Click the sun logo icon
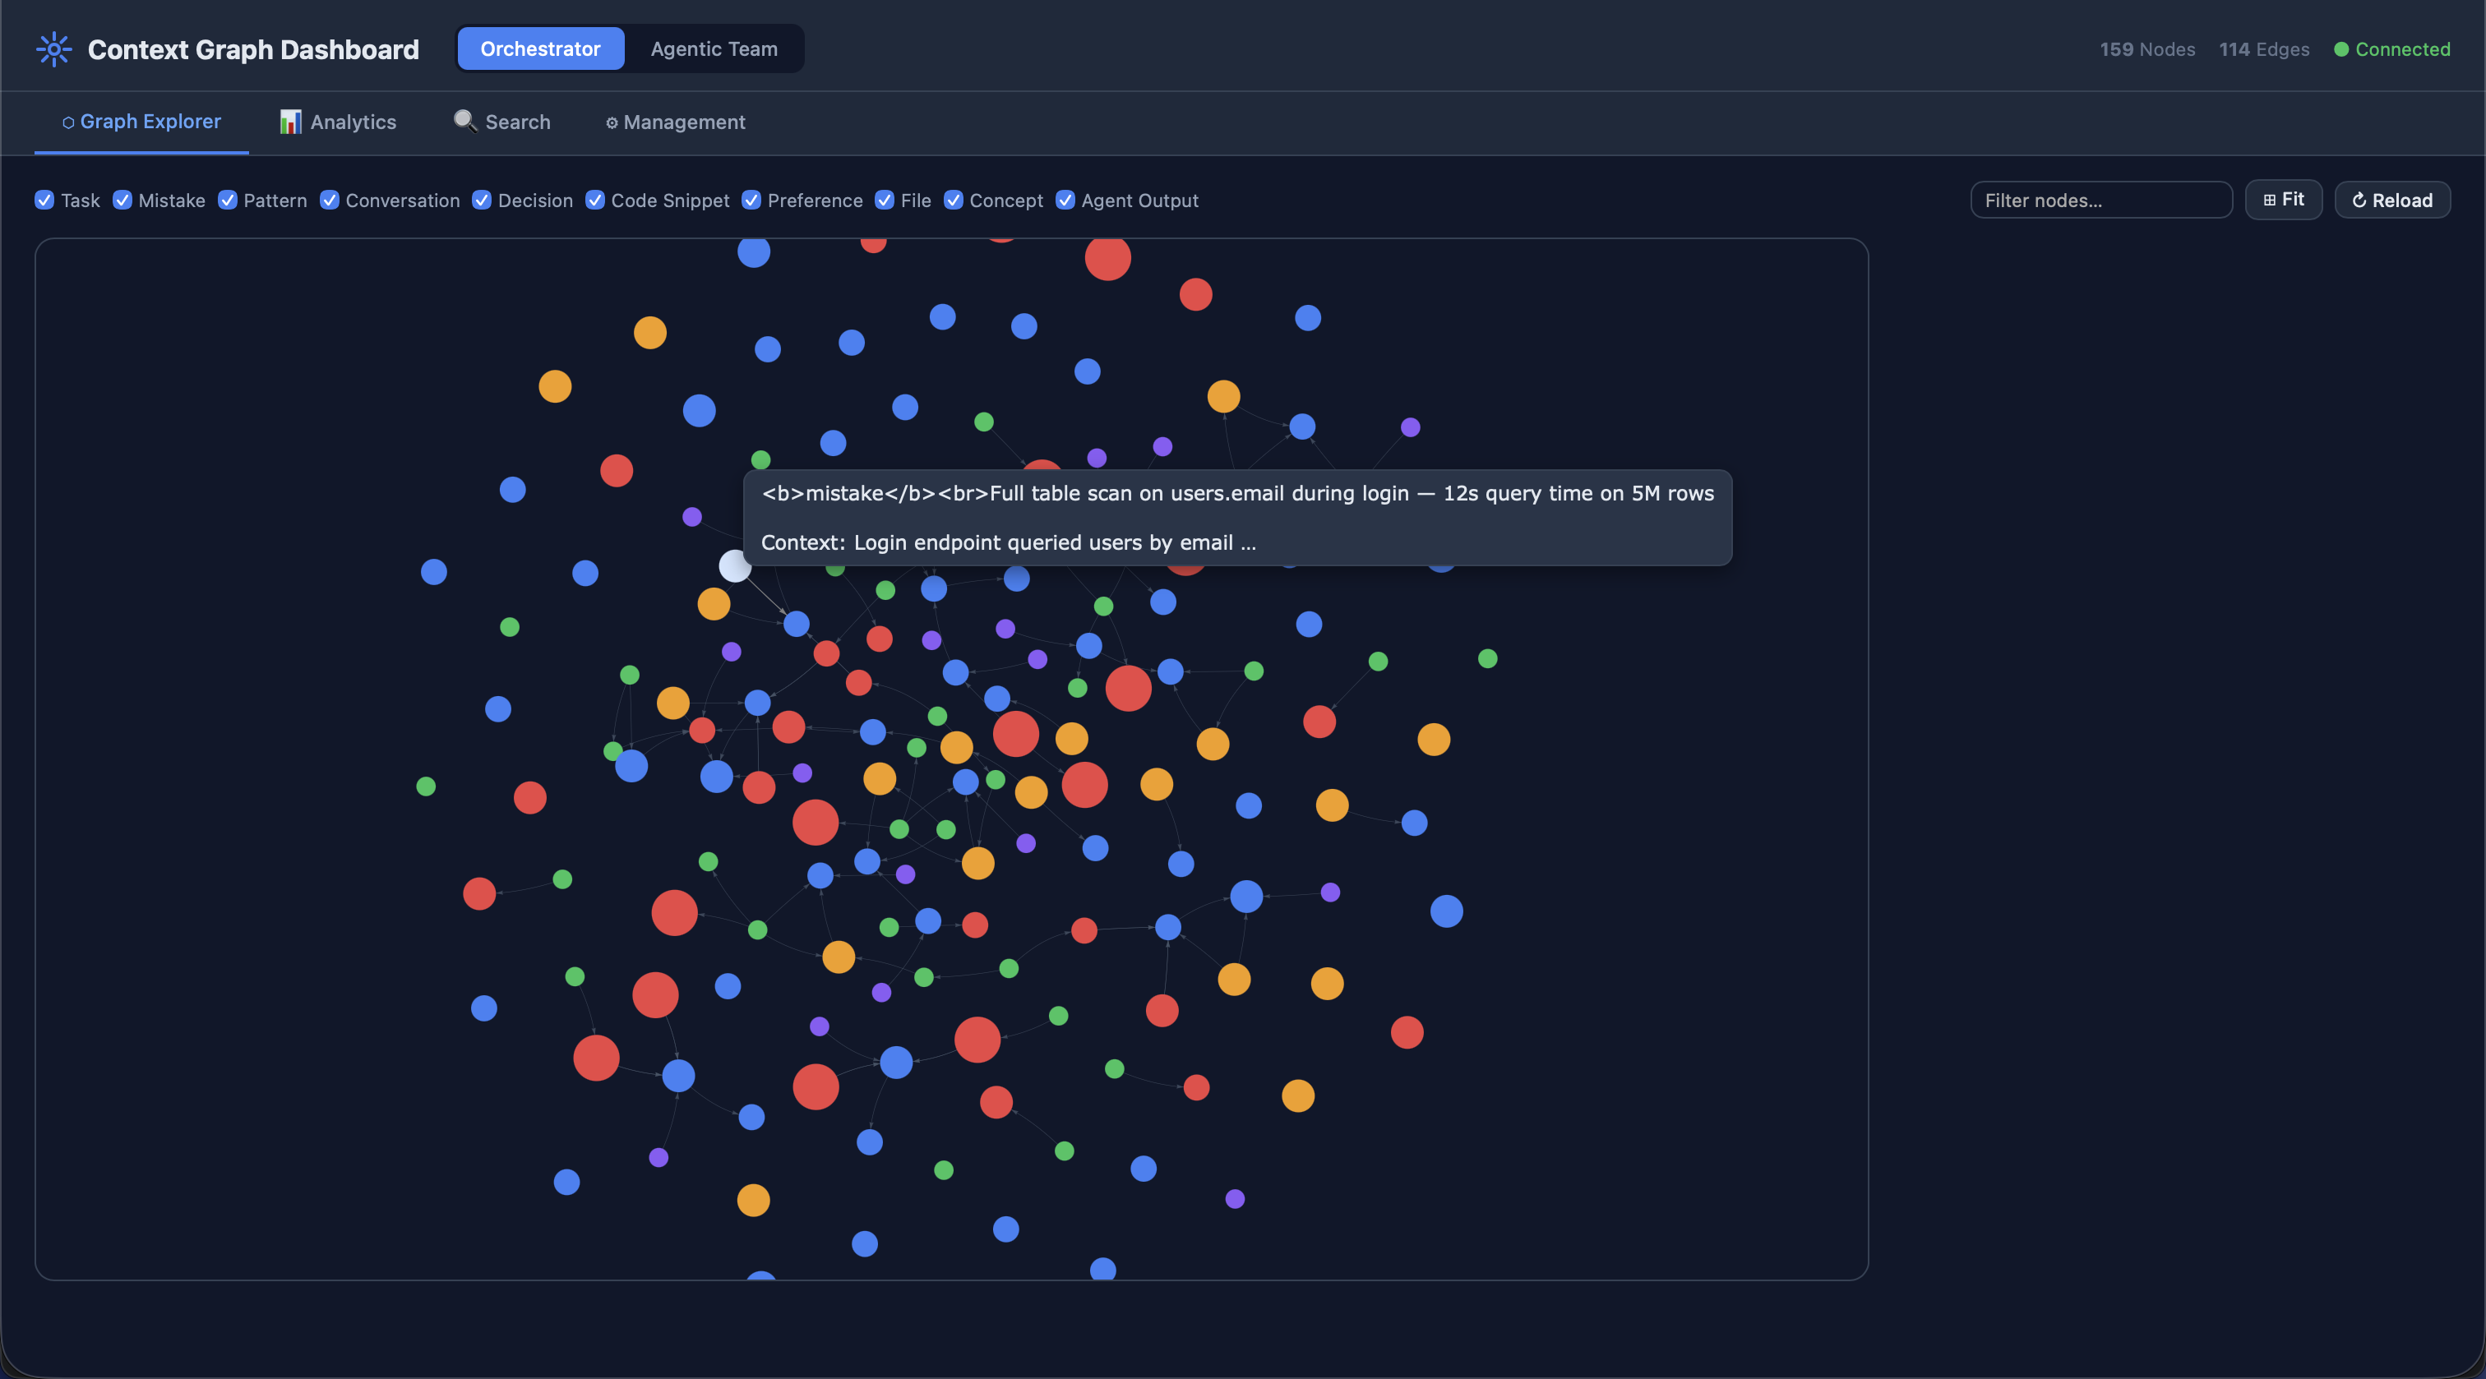The width and height of the screenshot is (2486, 1379). coord(54,48)
